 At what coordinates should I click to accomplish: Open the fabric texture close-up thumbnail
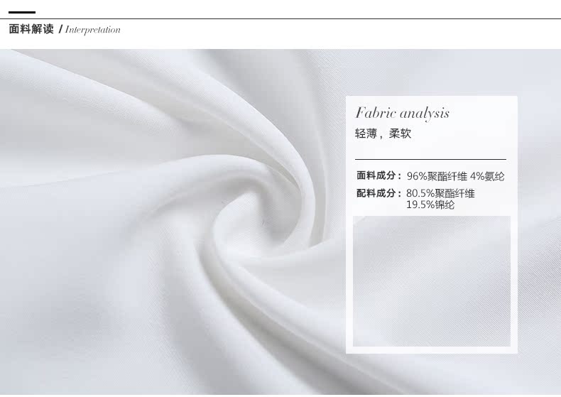pyautogui.click(x=432, y=281)
